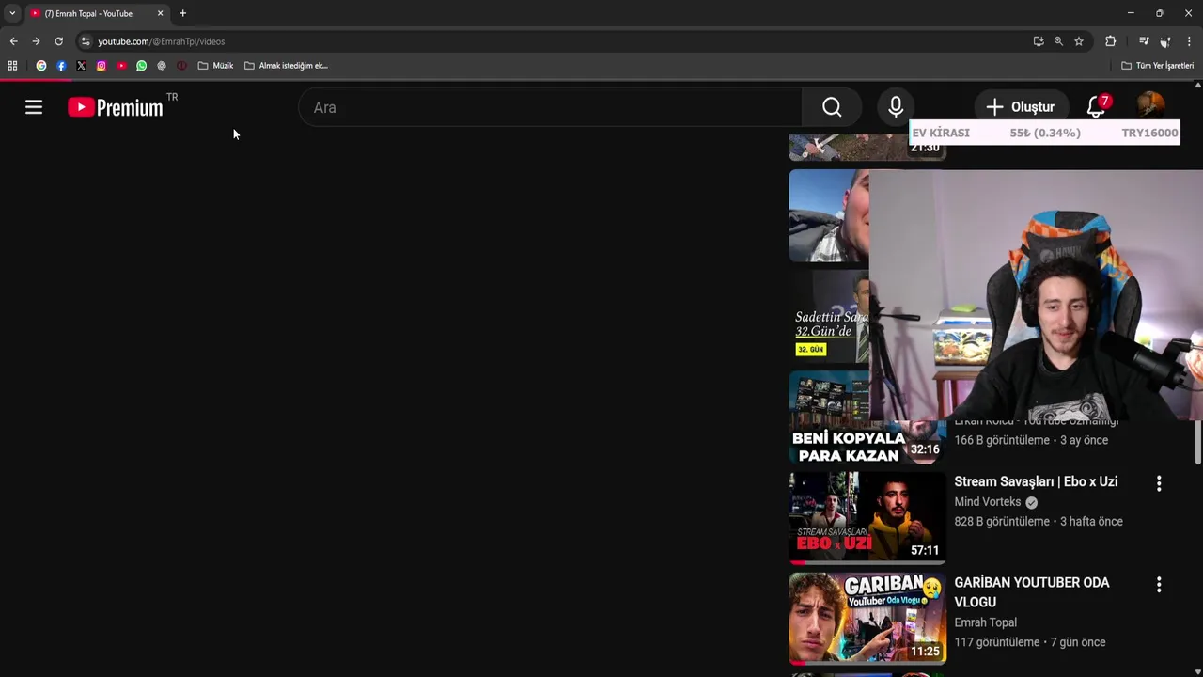Open zoom magnifier in address bar
The width and height of the screenshot is (1203, 677).
(x=1058, y=41)
